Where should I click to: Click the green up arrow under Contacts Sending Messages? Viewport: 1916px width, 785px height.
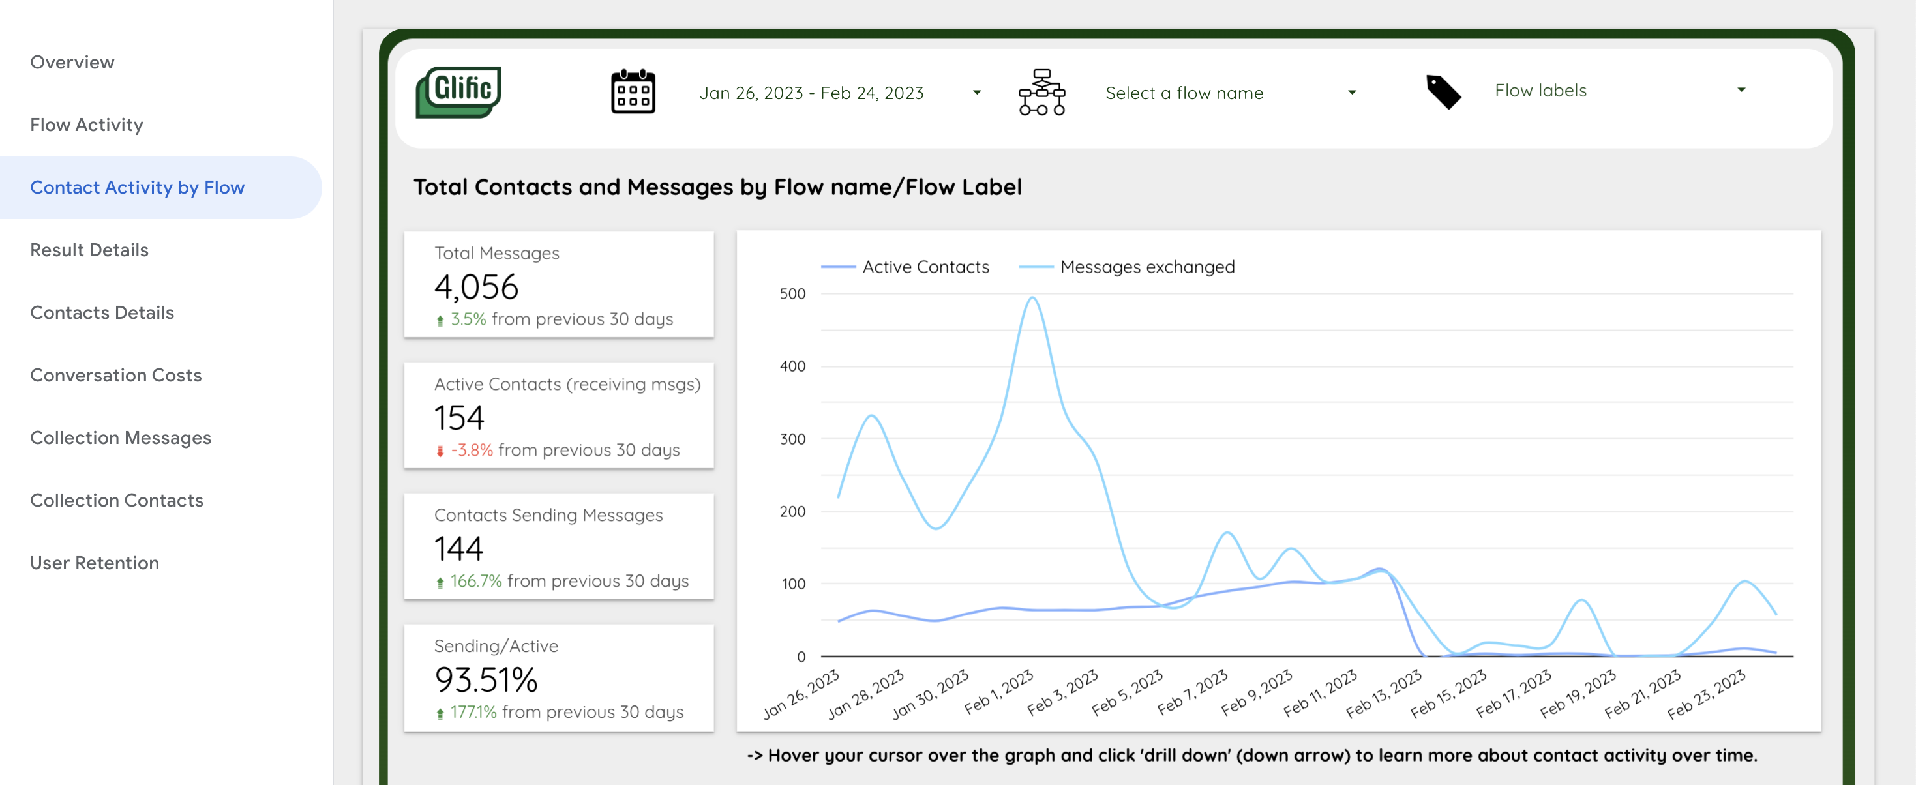click(440, 582)
